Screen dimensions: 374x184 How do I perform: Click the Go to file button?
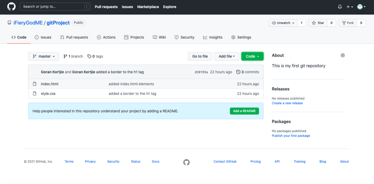click(x=200, y=57)
